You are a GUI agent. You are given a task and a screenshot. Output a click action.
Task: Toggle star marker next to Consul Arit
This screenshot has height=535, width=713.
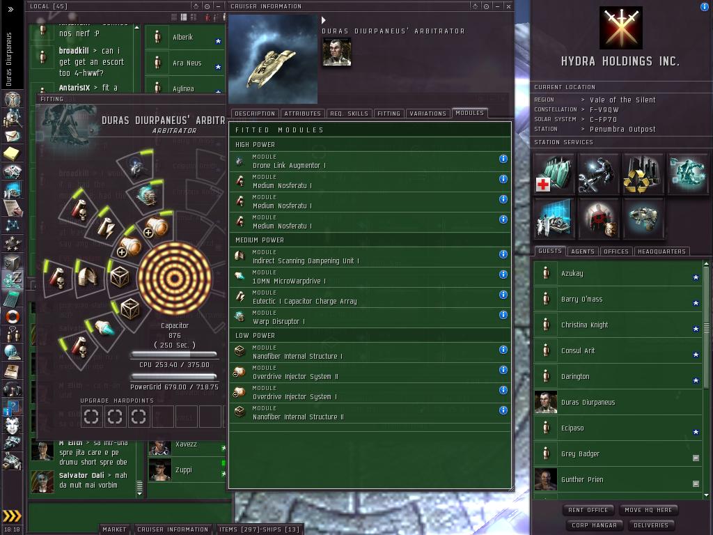click(x=696, y=355)
